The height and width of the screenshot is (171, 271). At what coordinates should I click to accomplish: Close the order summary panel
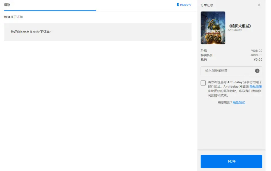point(259,5)
